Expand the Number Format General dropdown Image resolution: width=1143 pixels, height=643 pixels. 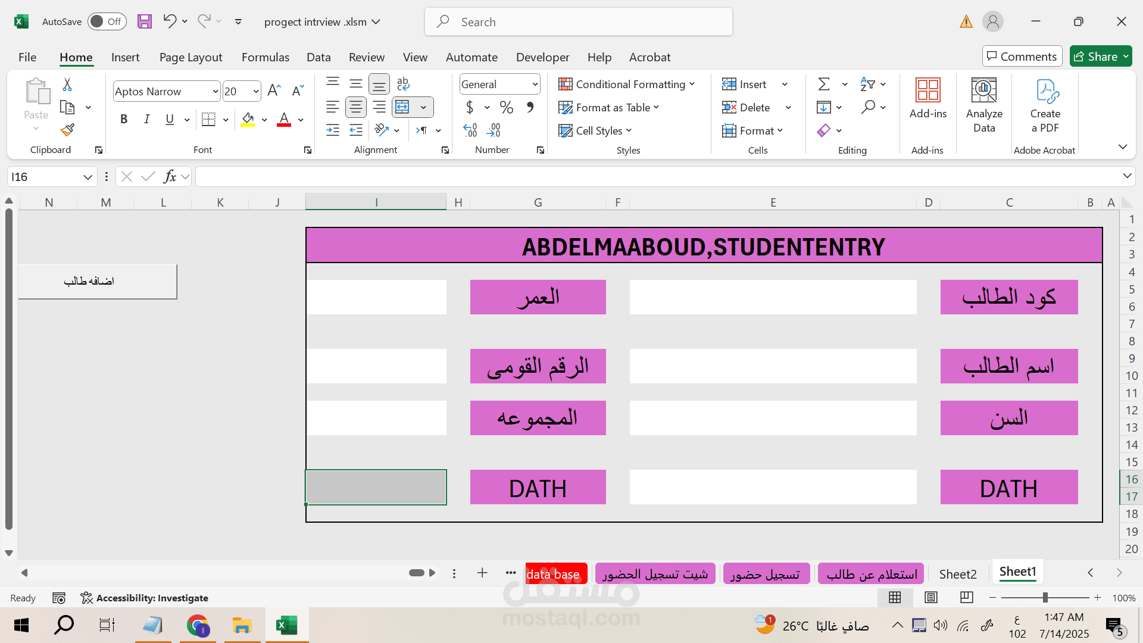click(x=535, y=85)
